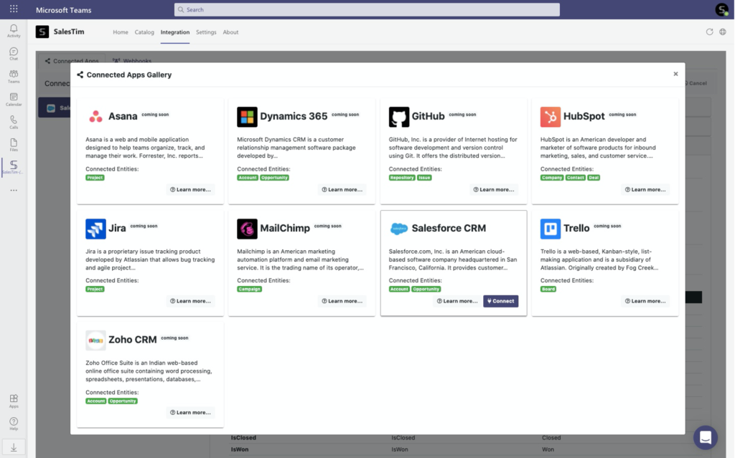Learn more about Dynamics 365

pyautogui.click(x=342, y=190)
